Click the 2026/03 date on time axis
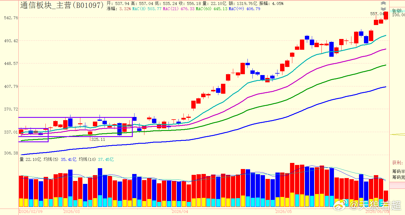The image size is (405, 215). [72, 212]
